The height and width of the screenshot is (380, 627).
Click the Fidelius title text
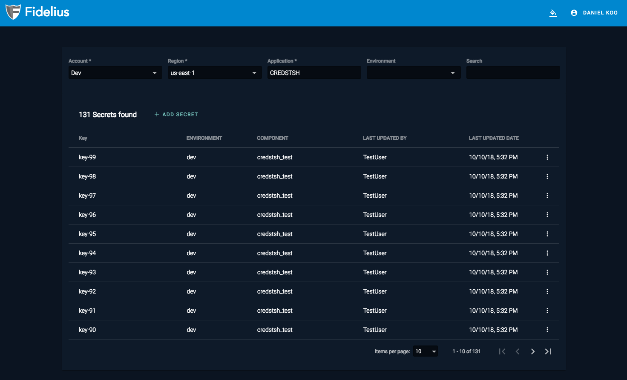pos(47,12)
